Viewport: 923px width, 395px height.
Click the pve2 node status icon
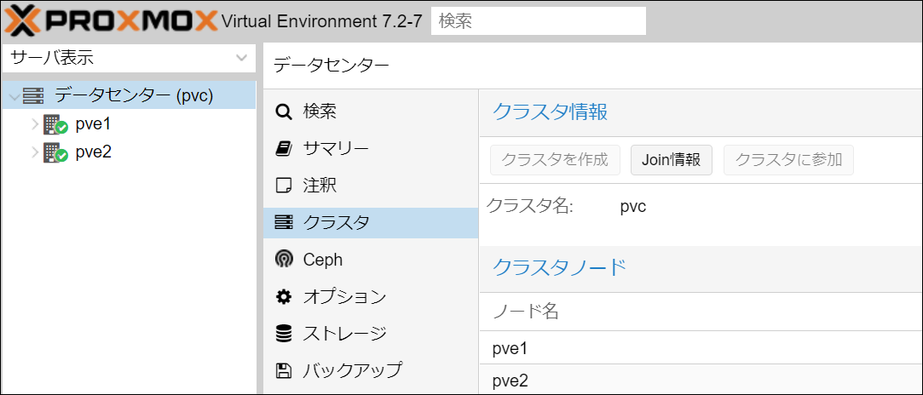tap(55, 153)
